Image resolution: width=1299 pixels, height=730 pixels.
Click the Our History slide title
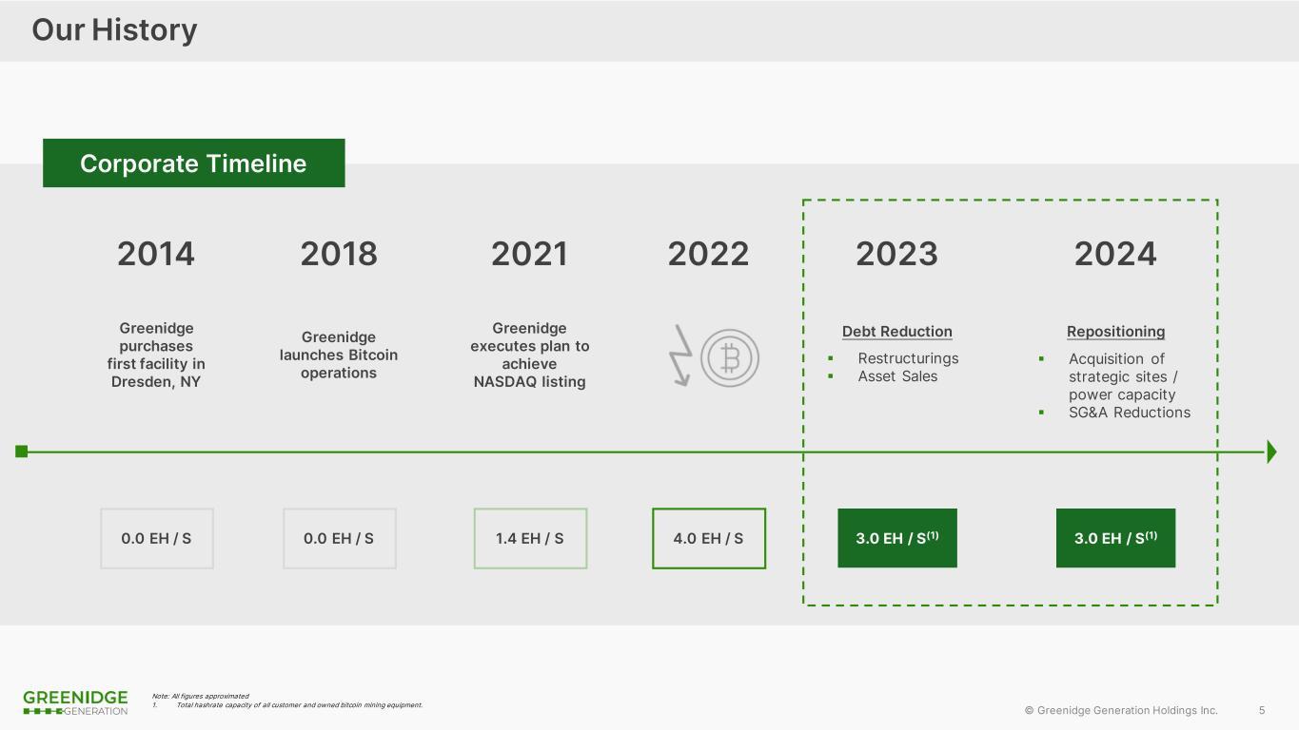click(x=114, y=30)
